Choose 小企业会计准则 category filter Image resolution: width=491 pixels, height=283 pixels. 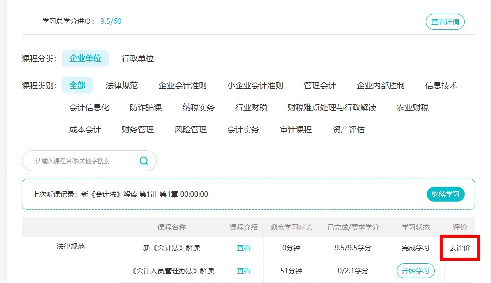point(255,85)
